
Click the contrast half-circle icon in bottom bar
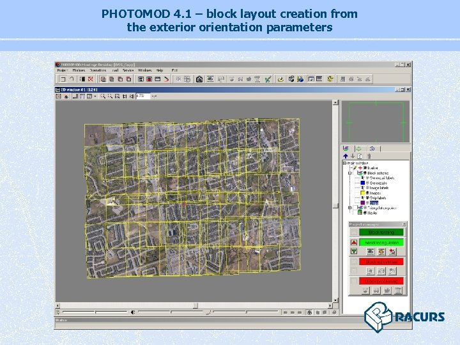(x=133, y=312)
